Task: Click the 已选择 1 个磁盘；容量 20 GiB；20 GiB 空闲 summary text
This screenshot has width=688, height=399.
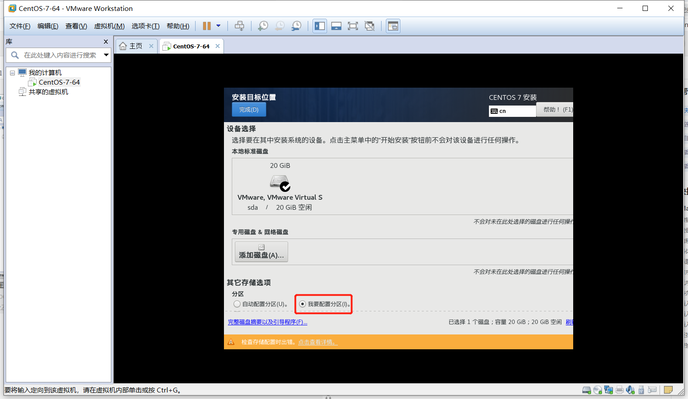Action: tap(505, 322)
